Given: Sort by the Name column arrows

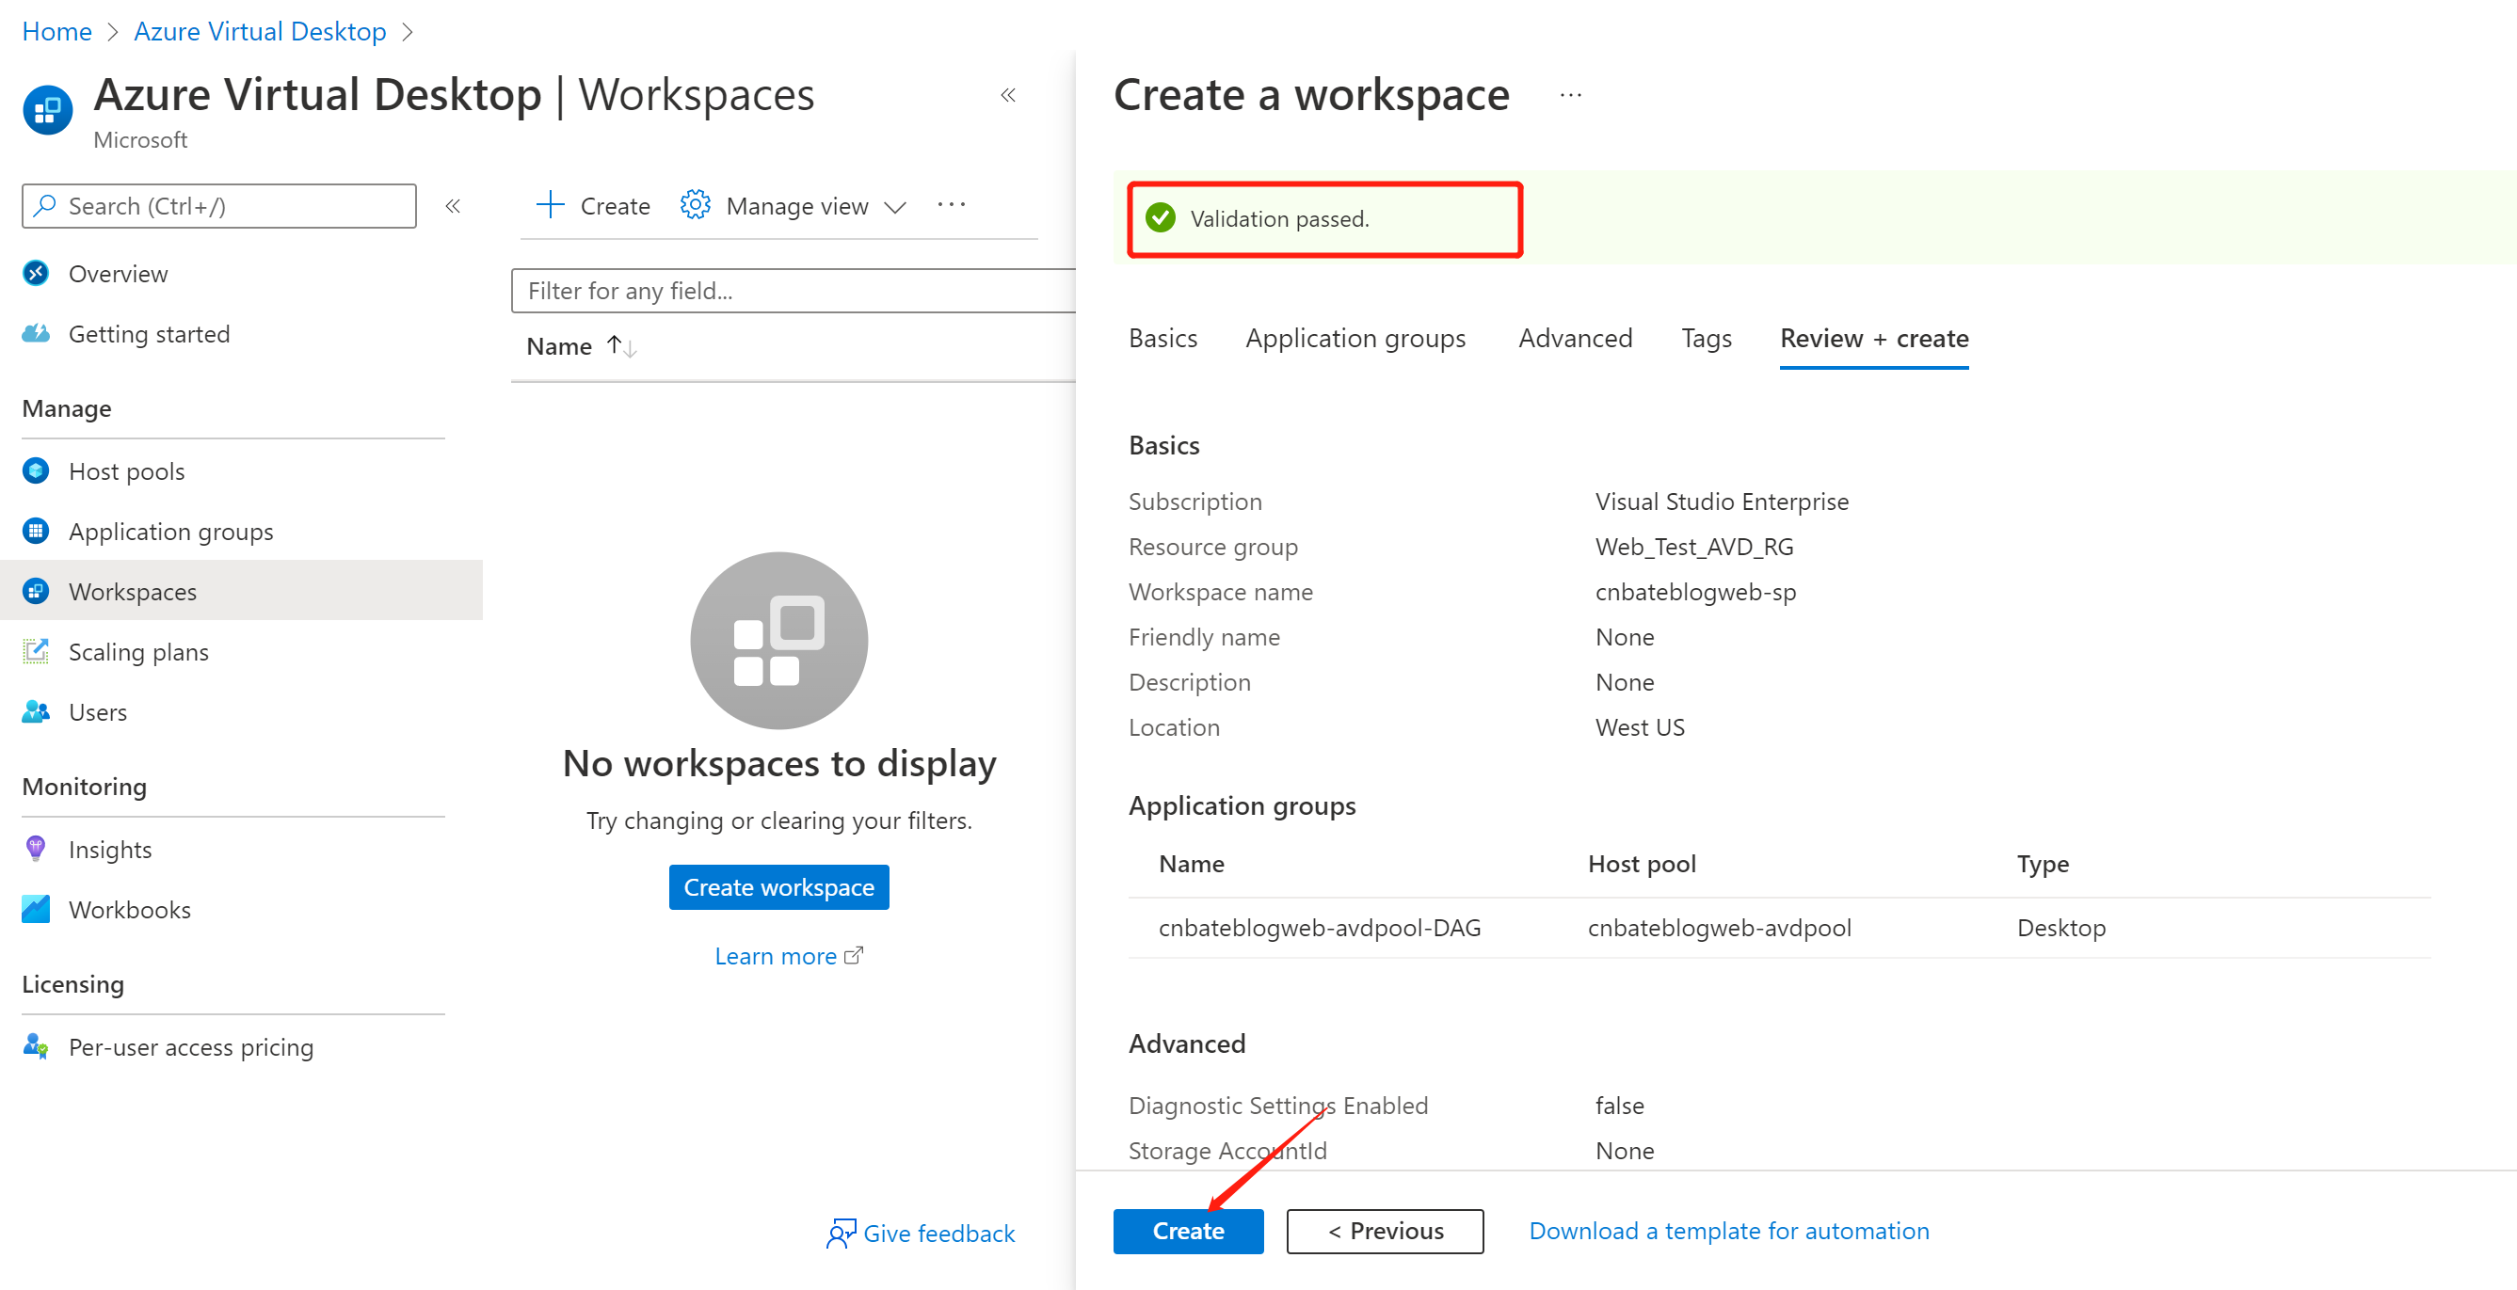Looking at the screenshot, I should point(621,345).
